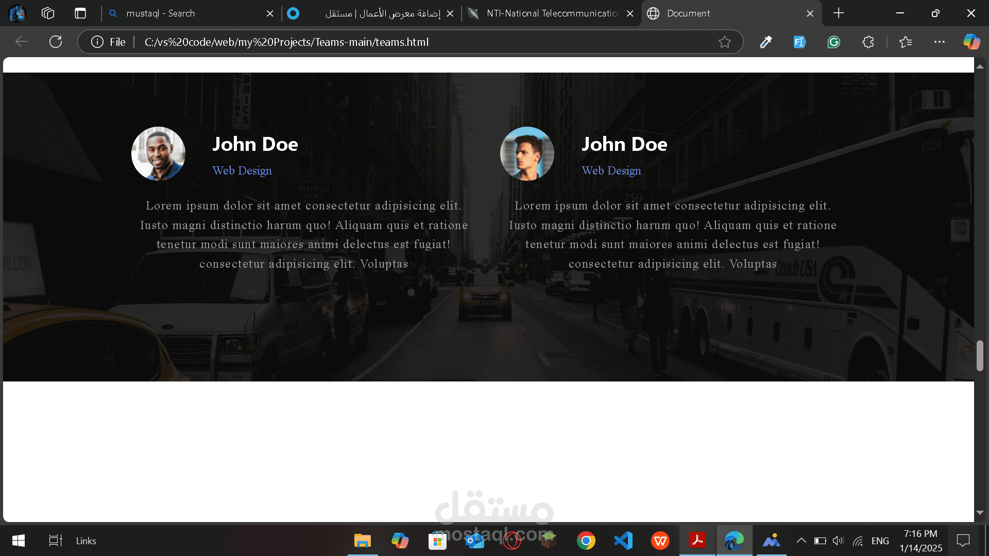Open Grammarly extension icon
Image resolution: width=989 pixels, height=556 pixels.
click(x=833, y=42)
